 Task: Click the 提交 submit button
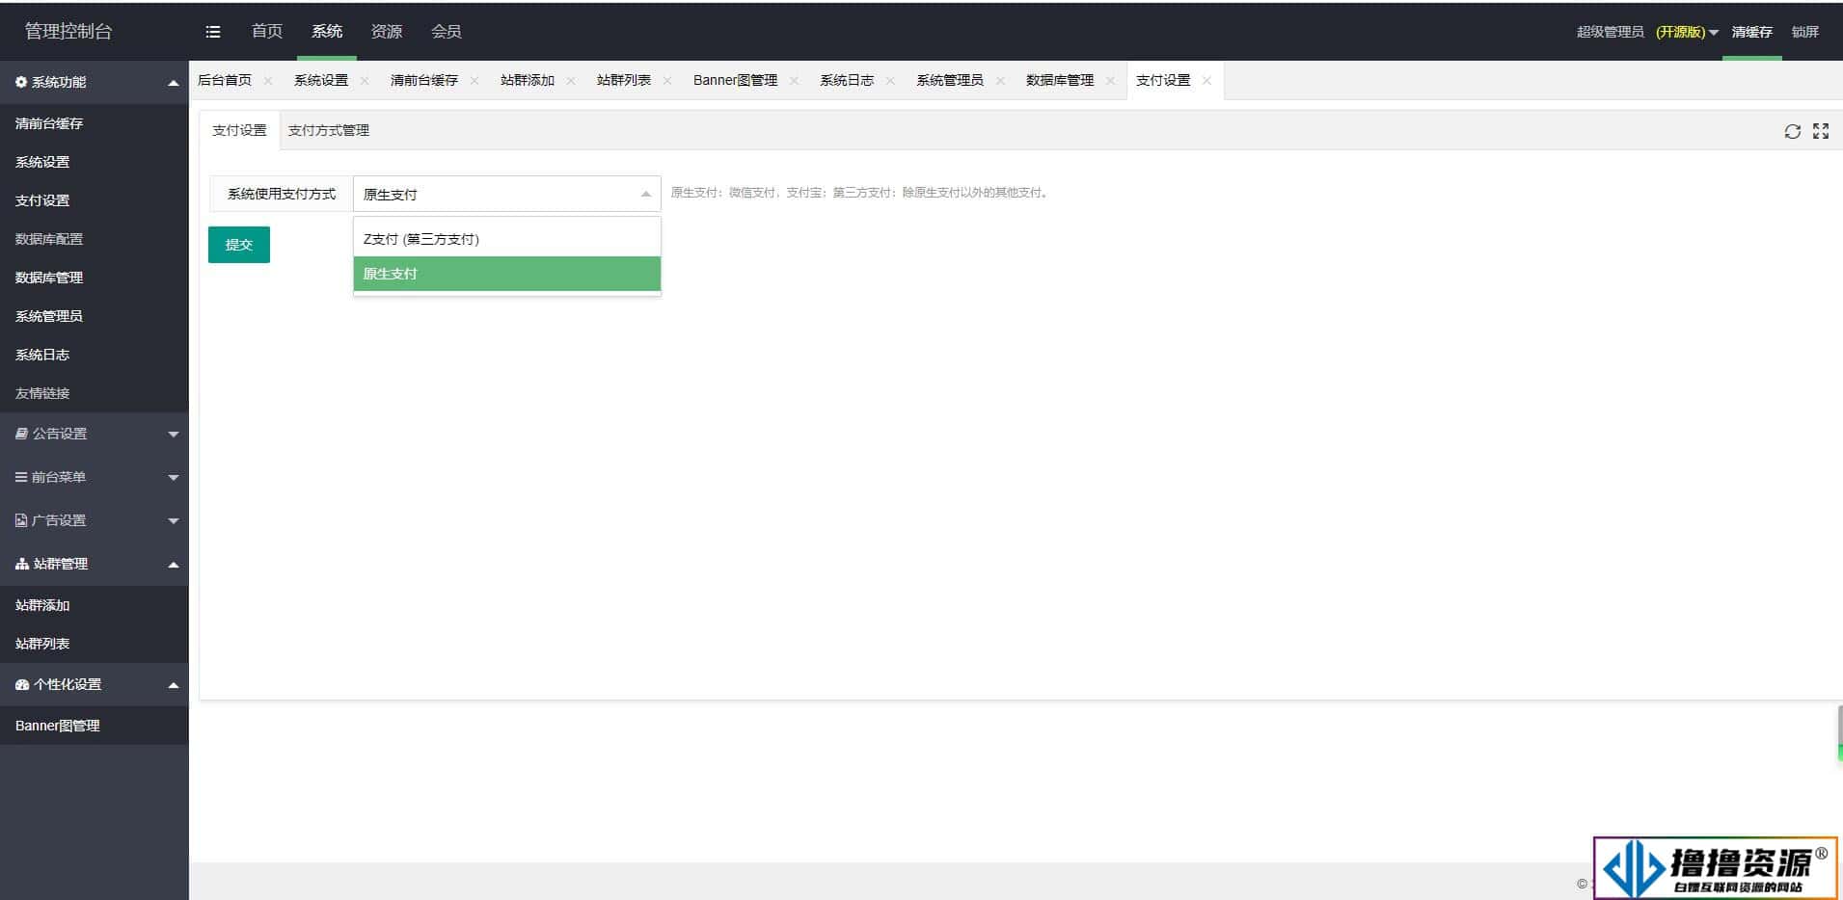coord(239,245)
